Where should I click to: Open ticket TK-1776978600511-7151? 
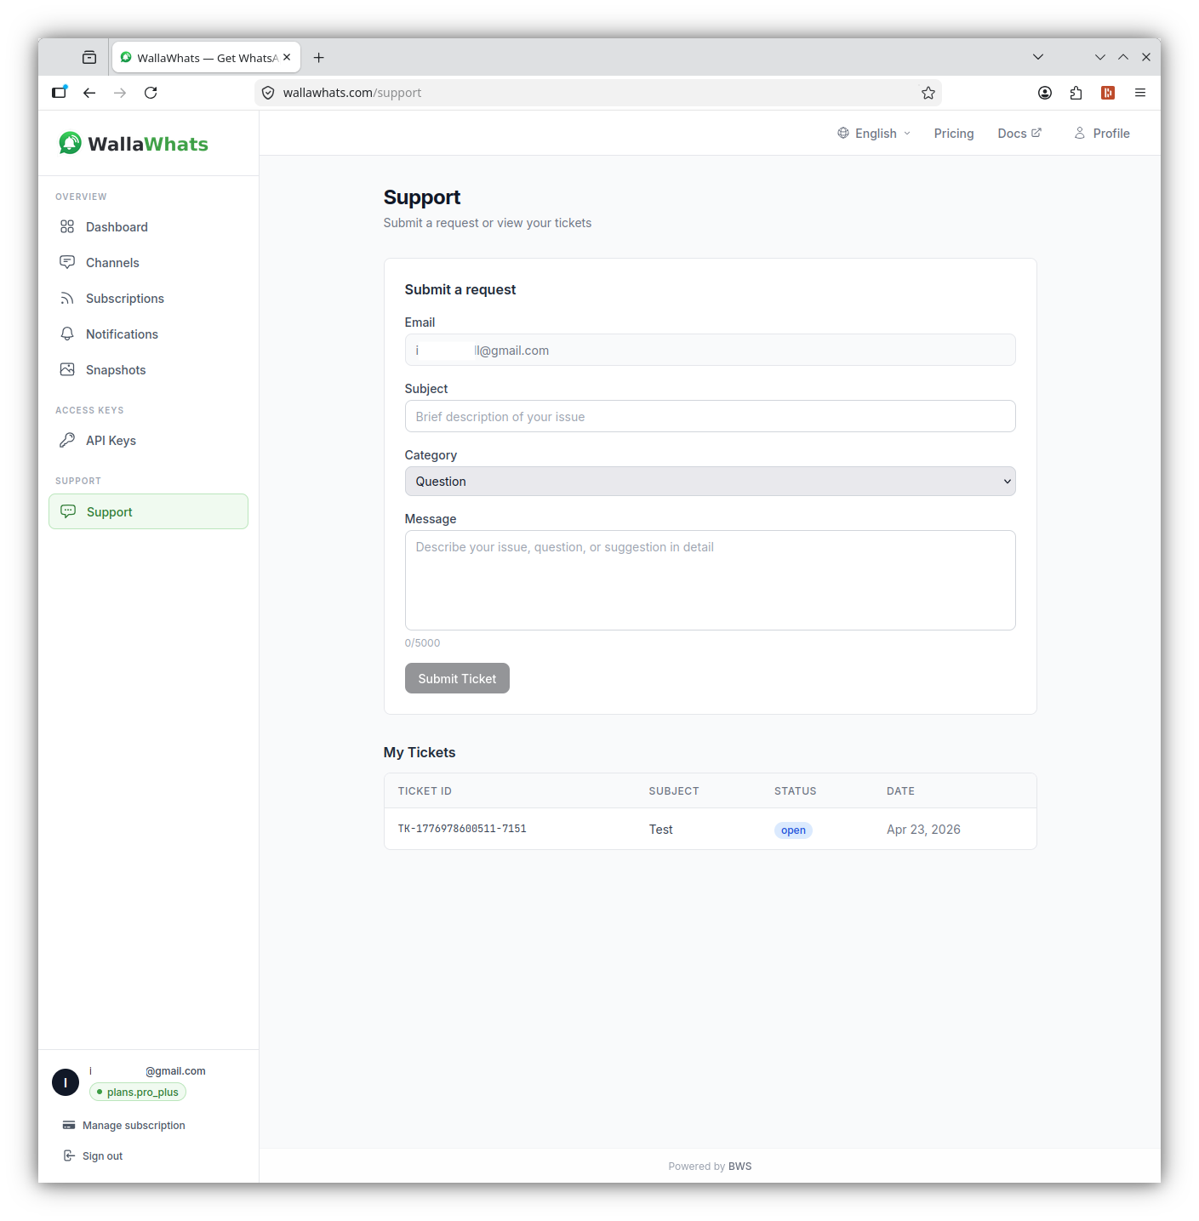[462, 829]
